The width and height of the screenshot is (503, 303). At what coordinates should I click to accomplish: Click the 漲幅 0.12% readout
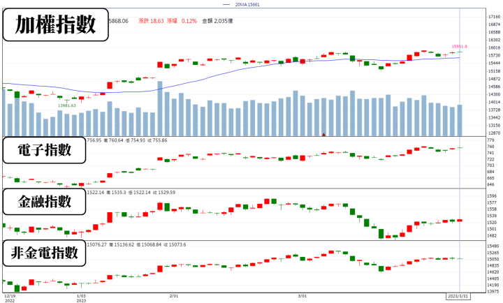click(x=182, y=21)
